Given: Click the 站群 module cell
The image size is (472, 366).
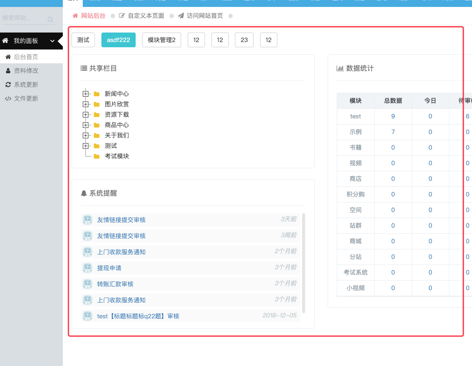Looking at the screenshot, I should point(355,225).
